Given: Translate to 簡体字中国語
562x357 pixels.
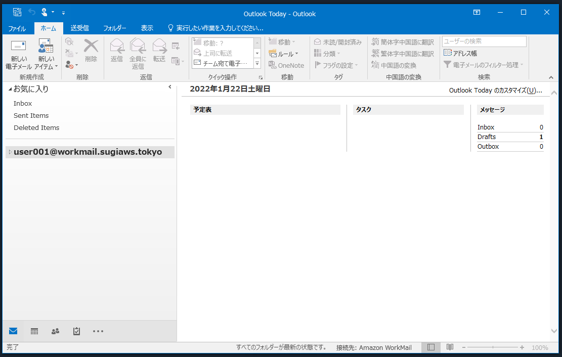Looking at the screenshot, I should [403, 42].
